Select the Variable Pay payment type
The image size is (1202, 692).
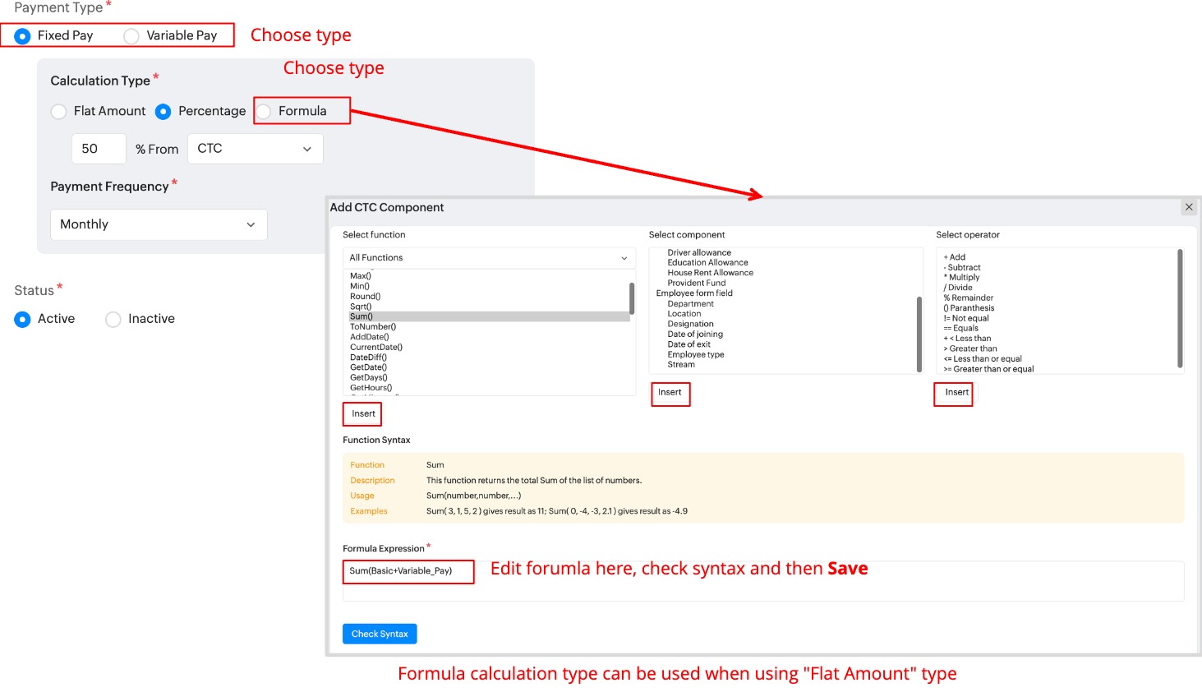(131, 36)
